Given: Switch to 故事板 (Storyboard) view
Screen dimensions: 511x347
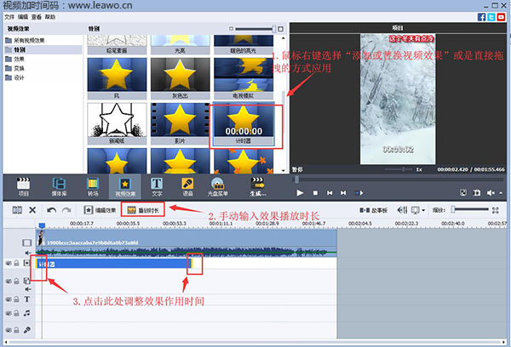Looking at the screenshot, I should point(373,210).
